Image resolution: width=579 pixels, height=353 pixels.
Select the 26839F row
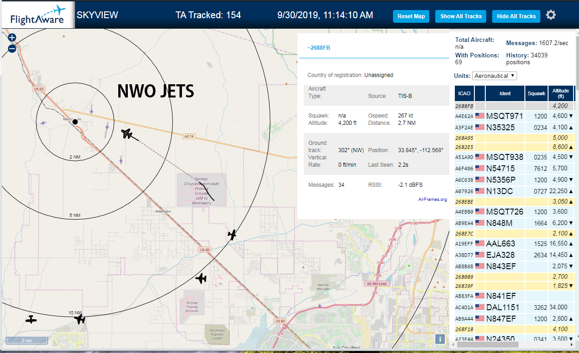[514, 286]
